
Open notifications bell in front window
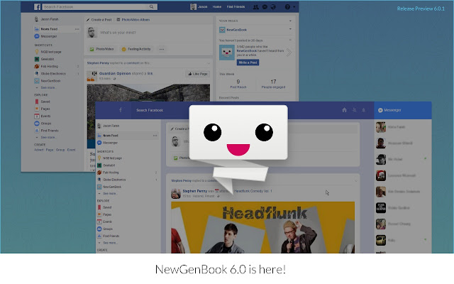(364, 110)
